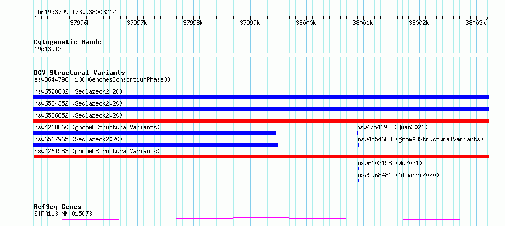Image resolution: width=505 pixels, height=226 pixels.
Task: Open the nsv4268860 gnomAD variant label
Action: click(97, 127)
